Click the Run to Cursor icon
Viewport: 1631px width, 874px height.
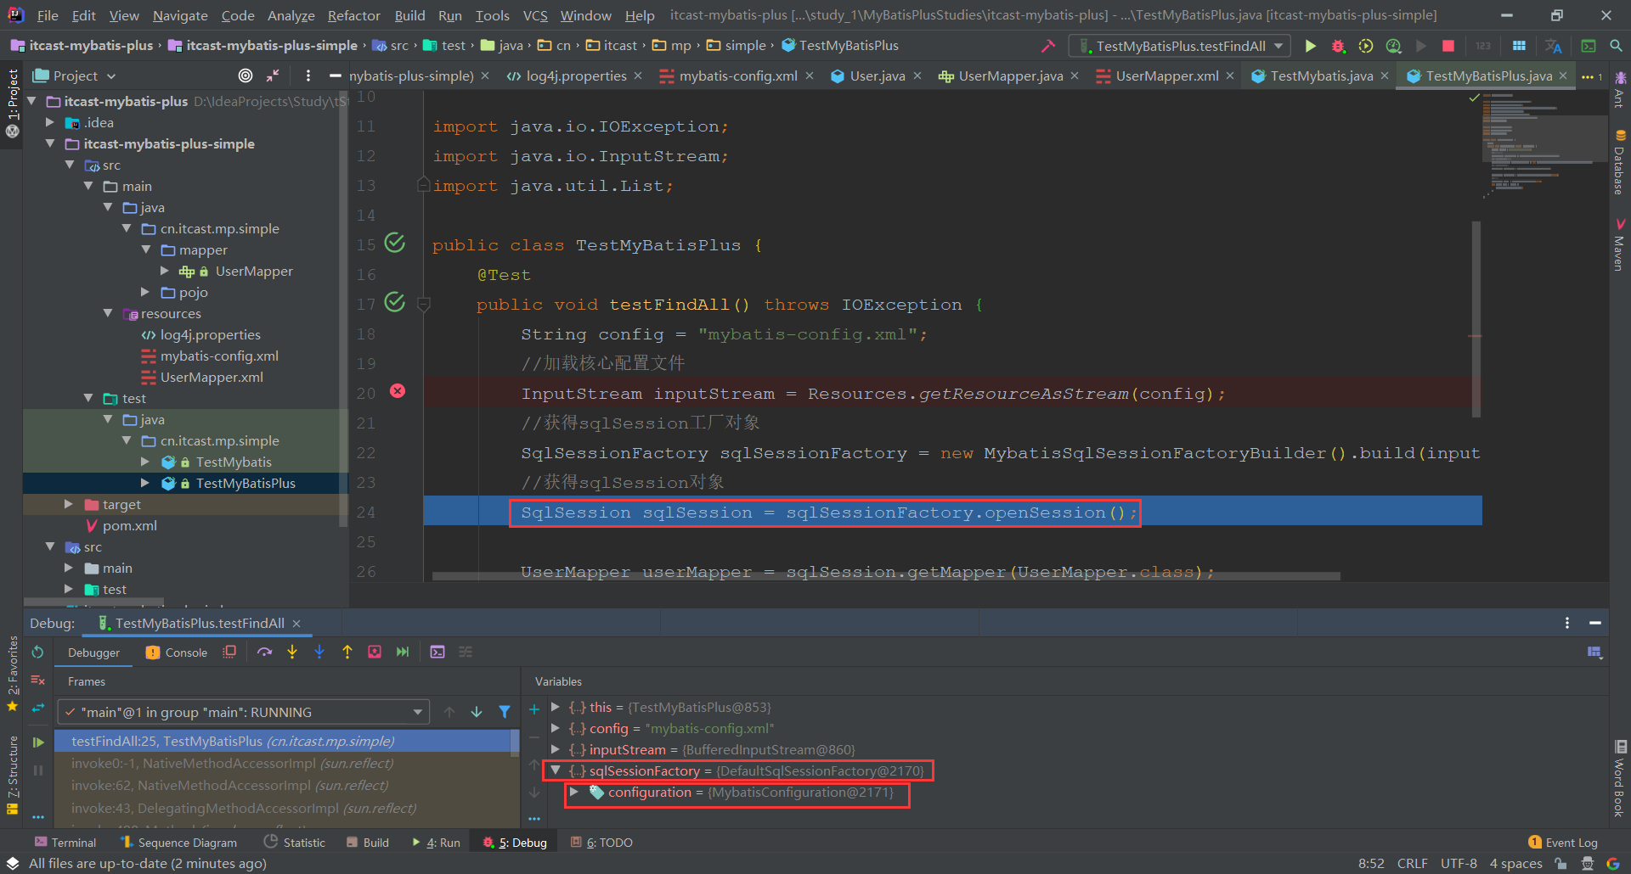point(403,652)
